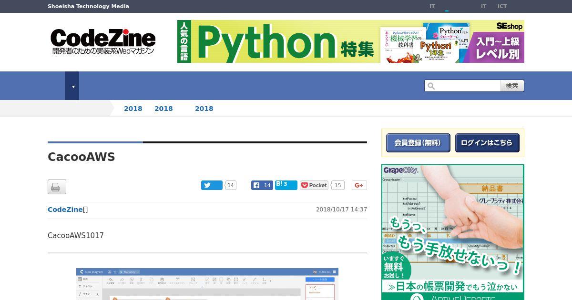
Task: Click the 会員登録(無料) button
Action: pos(418,143)
